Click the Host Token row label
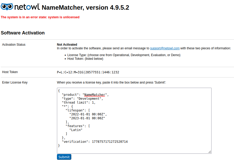Screen dimensions: 234x166 click(10, 72)
